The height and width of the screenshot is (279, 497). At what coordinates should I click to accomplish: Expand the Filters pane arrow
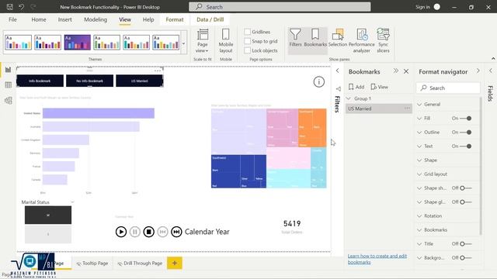tap(338, 71)
